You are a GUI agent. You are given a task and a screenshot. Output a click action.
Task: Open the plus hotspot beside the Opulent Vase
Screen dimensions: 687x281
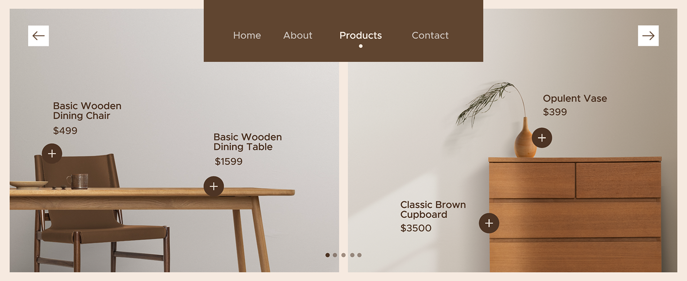click(x=542, y=138)
